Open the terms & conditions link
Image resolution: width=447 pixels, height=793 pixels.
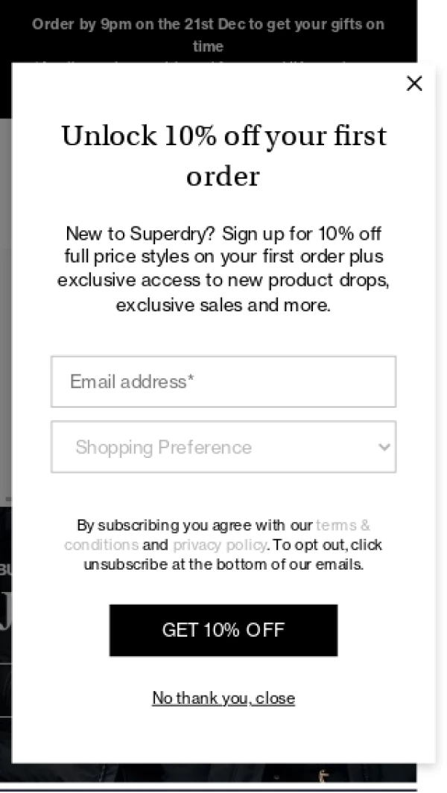point(343,525)
